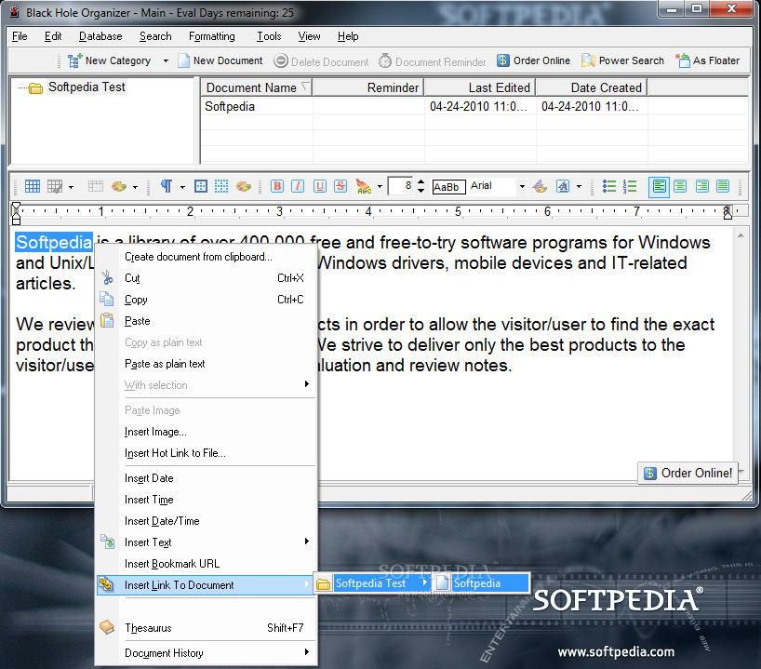Click the table edit icon with checkmark

tap(55, 186)
